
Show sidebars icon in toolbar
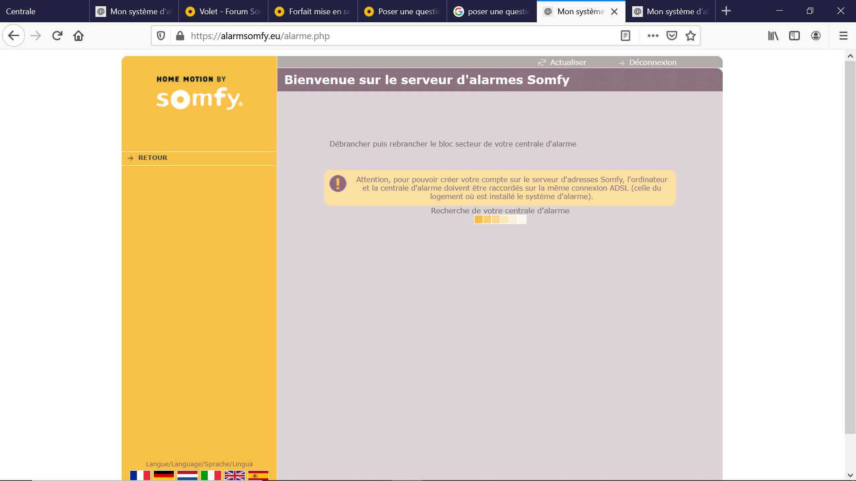(794, 36)
